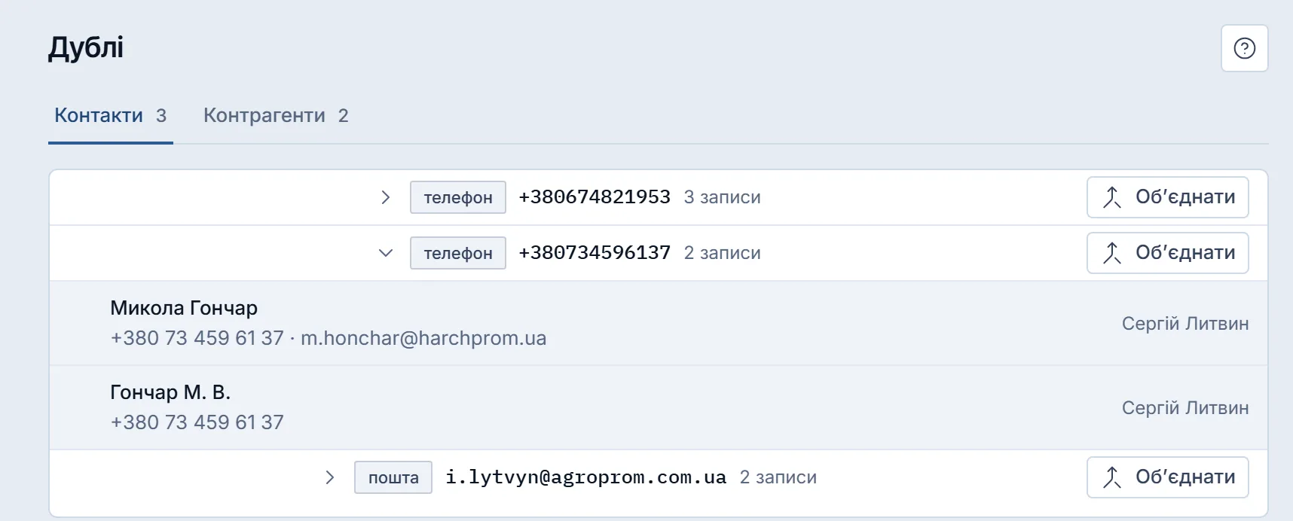Expand the +380674821953 duplicate group
The image size is (1293, 521).
pyautogui.click(x=385, y=197)
